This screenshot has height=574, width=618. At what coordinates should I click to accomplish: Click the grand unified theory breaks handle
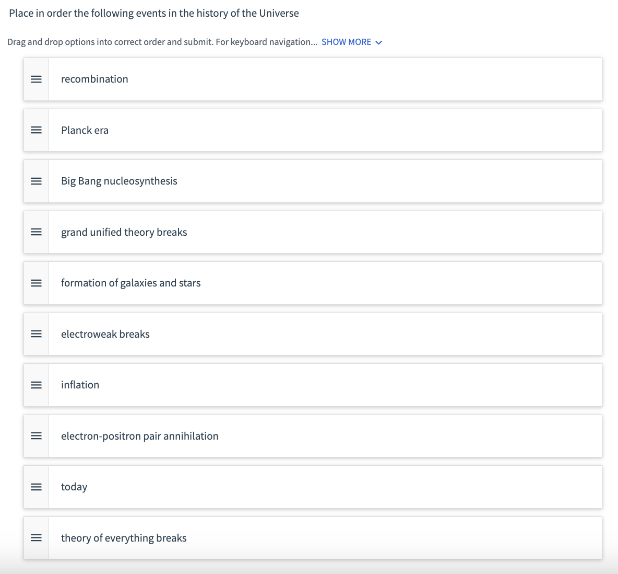pyautogui.click(x=36, y=232)
